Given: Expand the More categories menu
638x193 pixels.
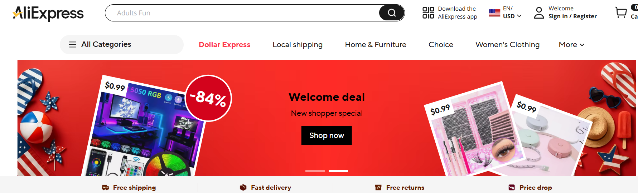Looking at the screenshot, I should pyautogui.click(x=571, y=45).
